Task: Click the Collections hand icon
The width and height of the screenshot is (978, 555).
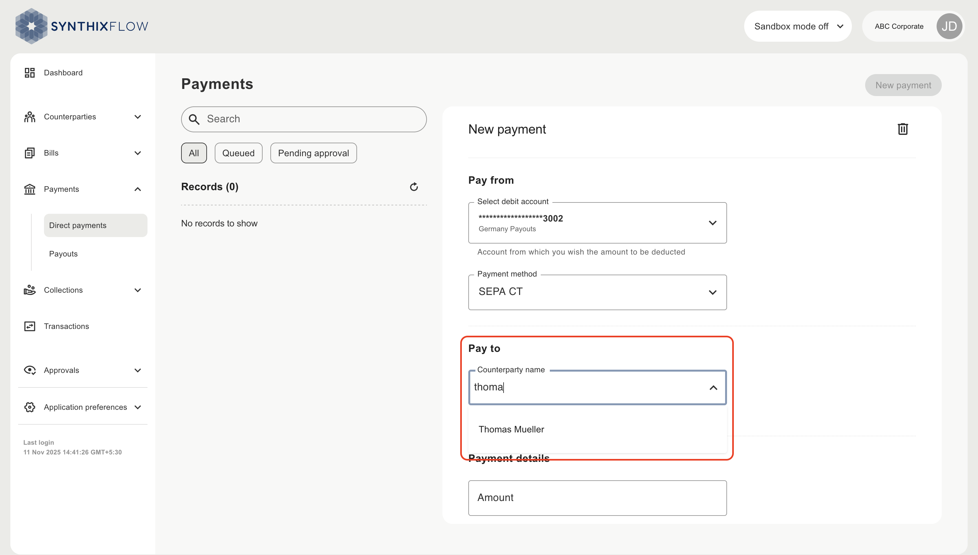Action: point(30,290)
